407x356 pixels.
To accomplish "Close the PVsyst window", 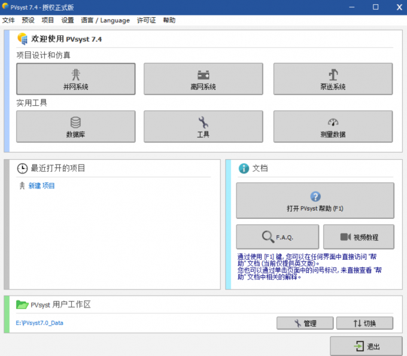I will pyautogui.click(x=399, y=7).
